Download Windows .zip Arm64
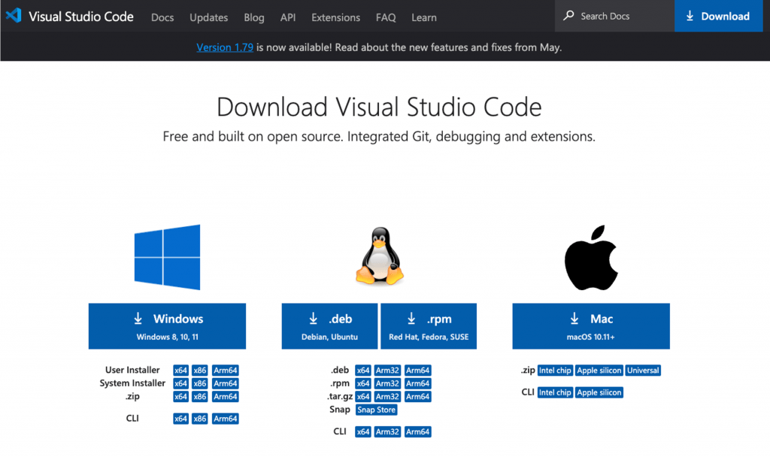770x457 pixels. pos(226,397)
